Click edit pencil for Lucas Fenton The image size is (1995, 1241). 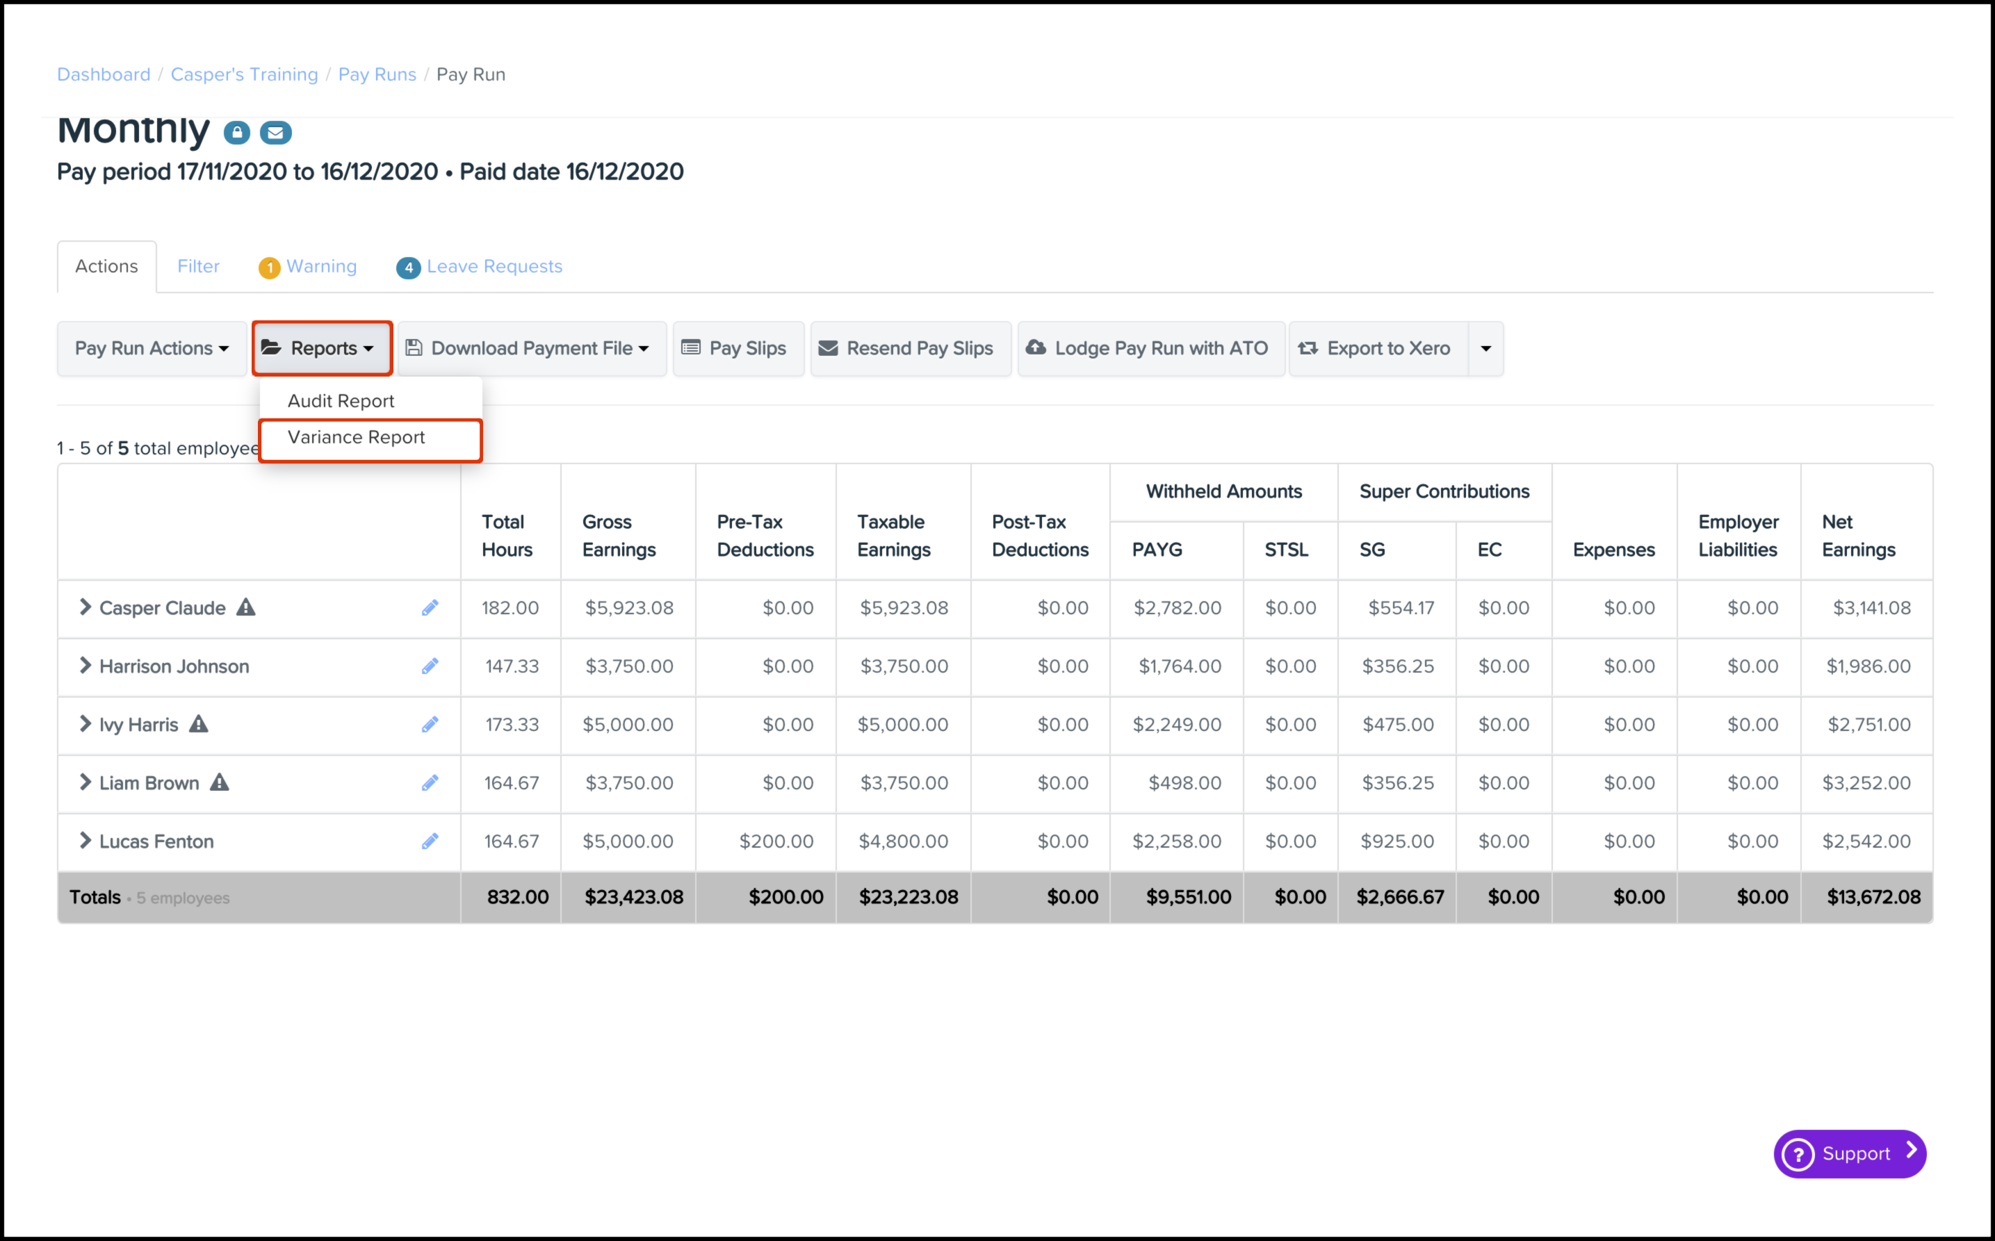tap(430, 841)
